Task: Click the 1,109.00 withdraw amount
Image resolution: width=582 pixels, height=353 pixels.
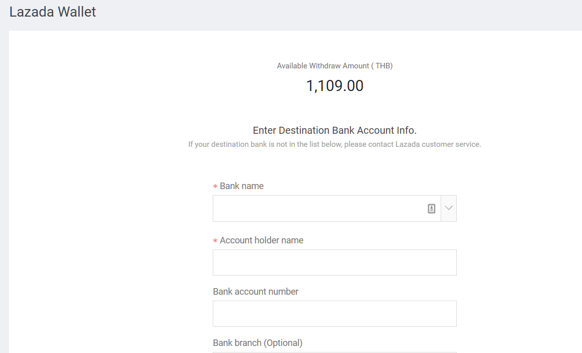Action: coord(335,86)
